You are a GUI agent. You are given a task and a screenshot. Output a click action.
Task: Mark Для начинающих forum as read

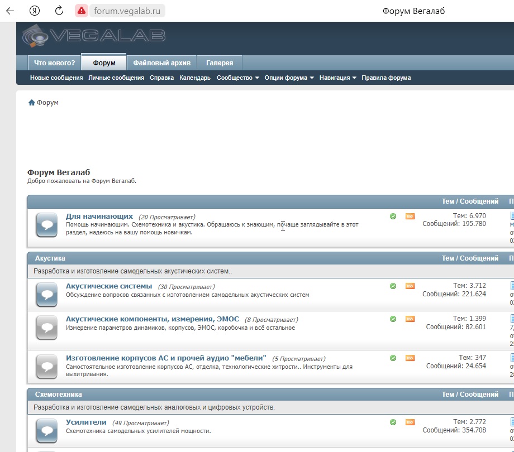click(393, 216)
